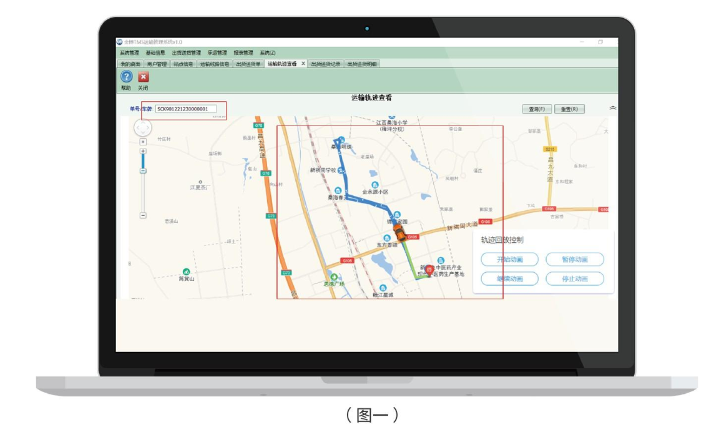Click the blue Help (帮助) icon
Viewport: 719px width, 440px height.
[x=126, y=77]
